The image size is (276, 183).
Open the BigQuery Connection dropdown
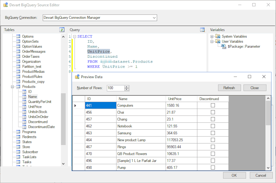coord(154,18)
